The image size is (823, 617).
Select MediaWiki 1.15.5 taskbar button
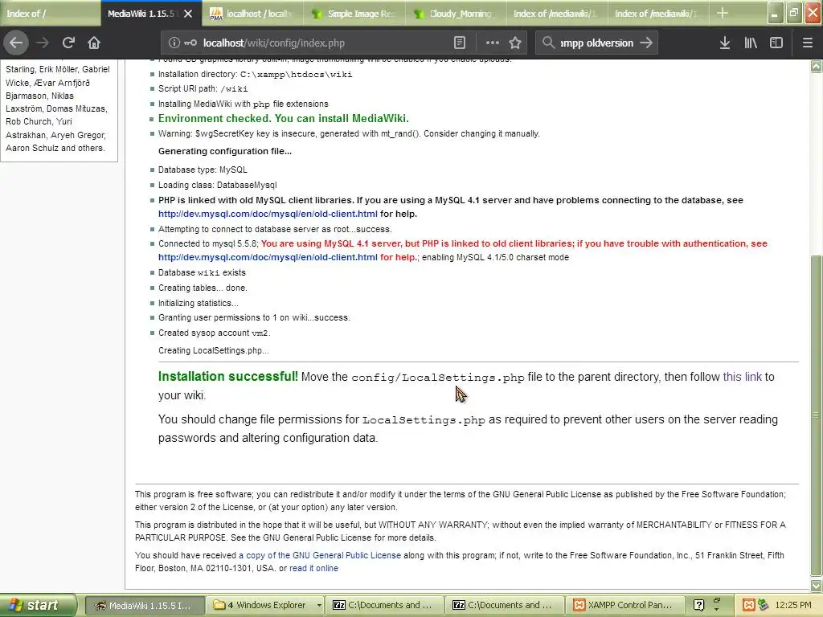(x=144, y=605)
